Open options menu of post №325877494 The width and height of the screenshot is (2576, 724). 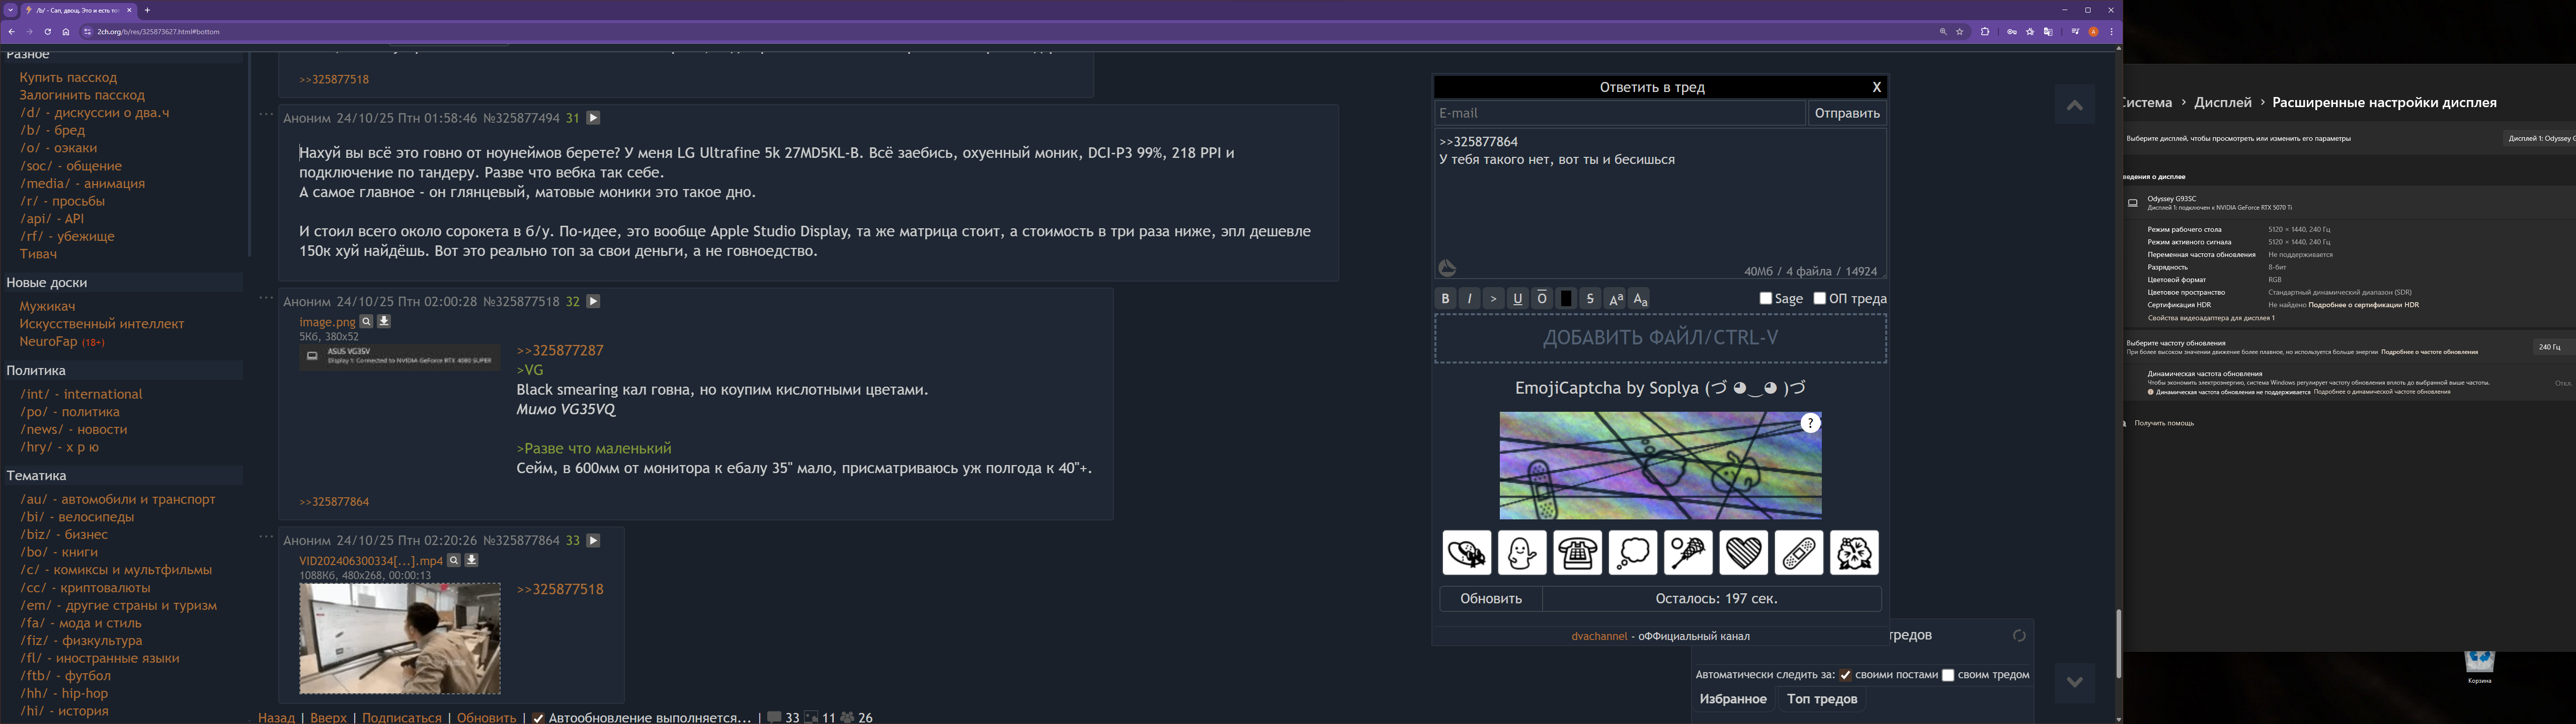tap(266, 114)
